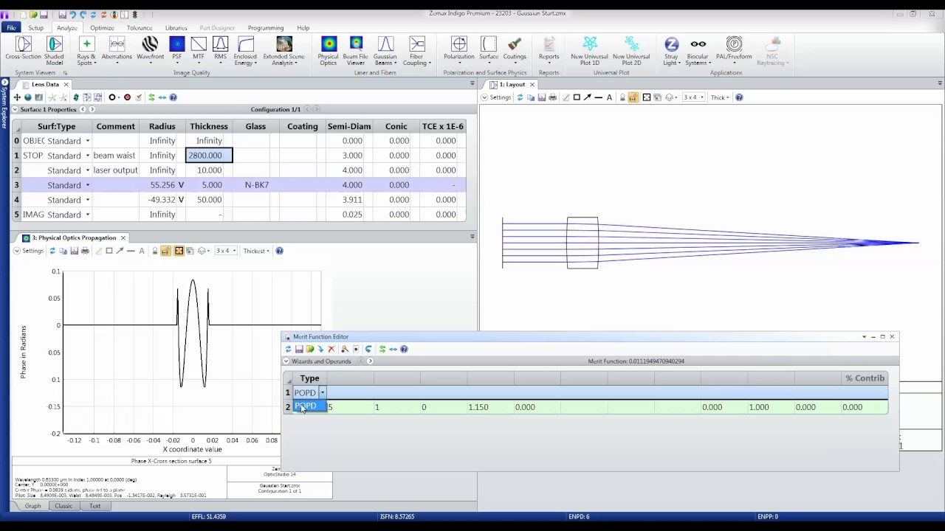Click the 1.150 value in merit row 2
The image size is (945, 531).
pyautogui.click(x=478, y=407)
